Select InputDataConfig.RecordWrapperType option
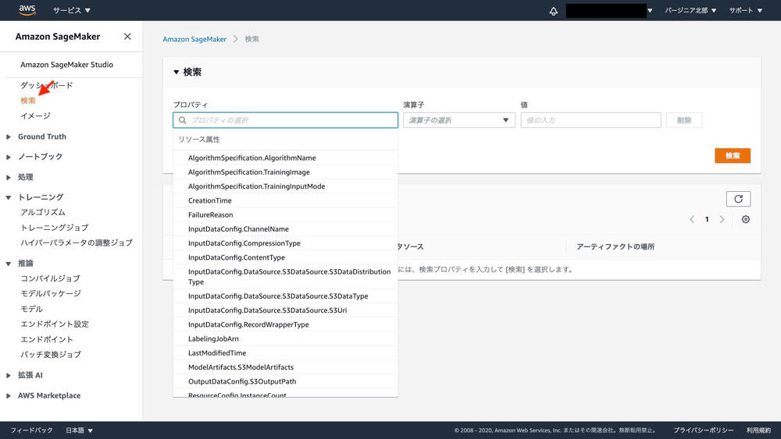The image size is (781, 439). click(285, 324)
